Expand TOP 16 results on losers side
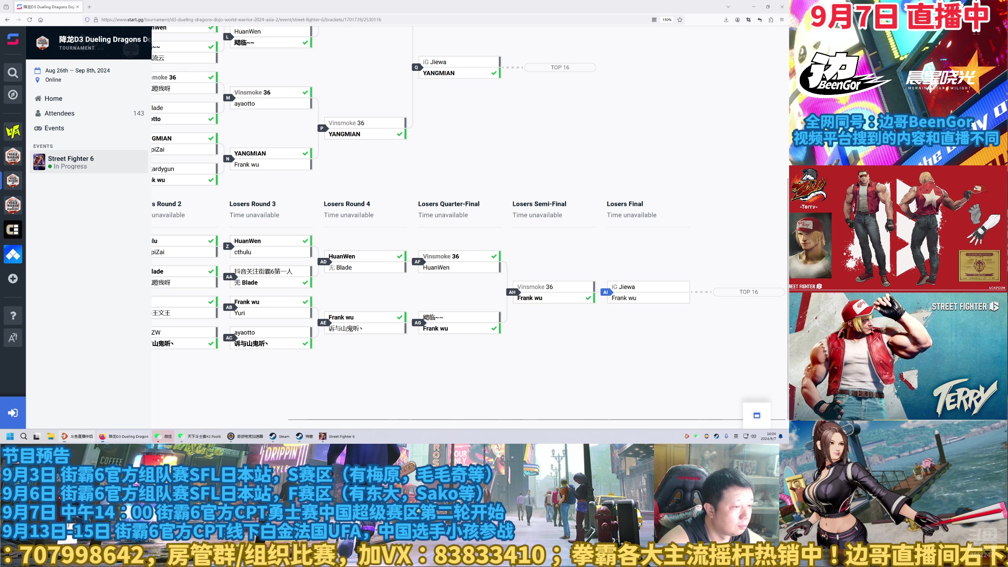The width and height of the screenshot is (1008, 567). click(x=749, y=291)
